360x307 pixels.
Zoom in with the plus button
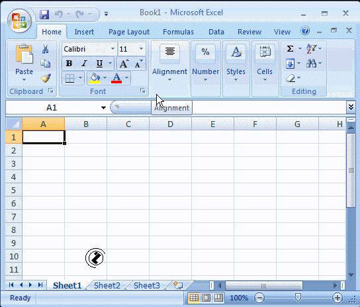[337, 298]
